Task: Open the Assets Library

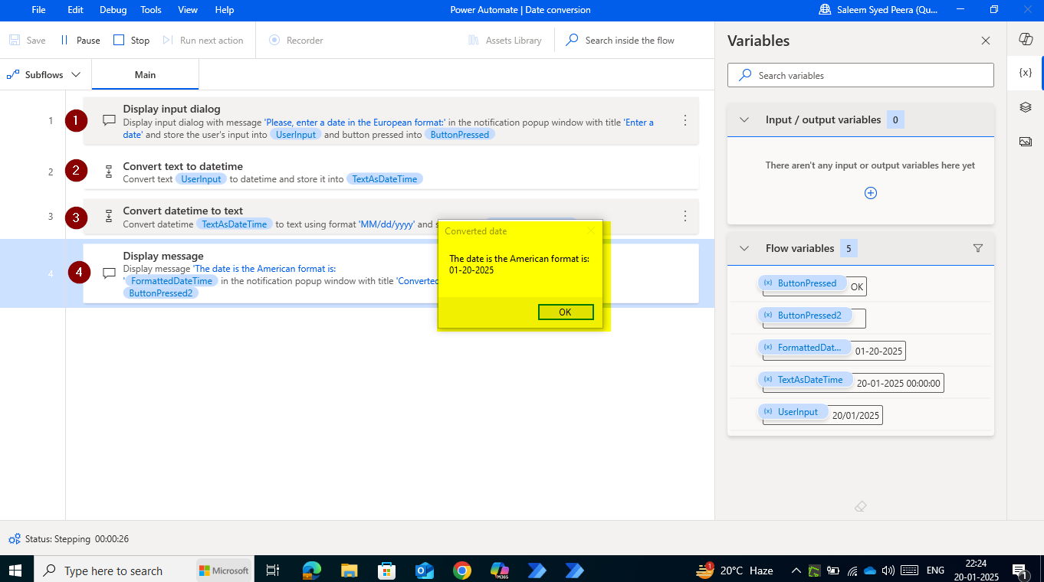Action: [x=504, y=41]
